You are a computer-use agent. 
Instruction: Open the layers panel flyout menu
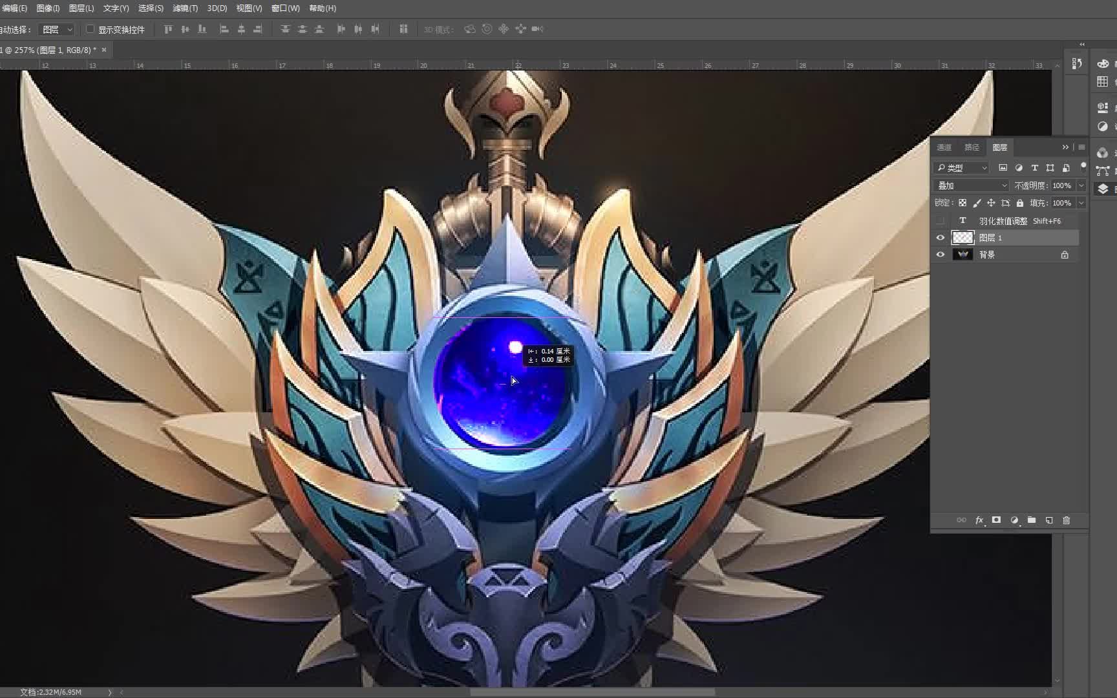pyautogui.click(x=1081, y=147)
